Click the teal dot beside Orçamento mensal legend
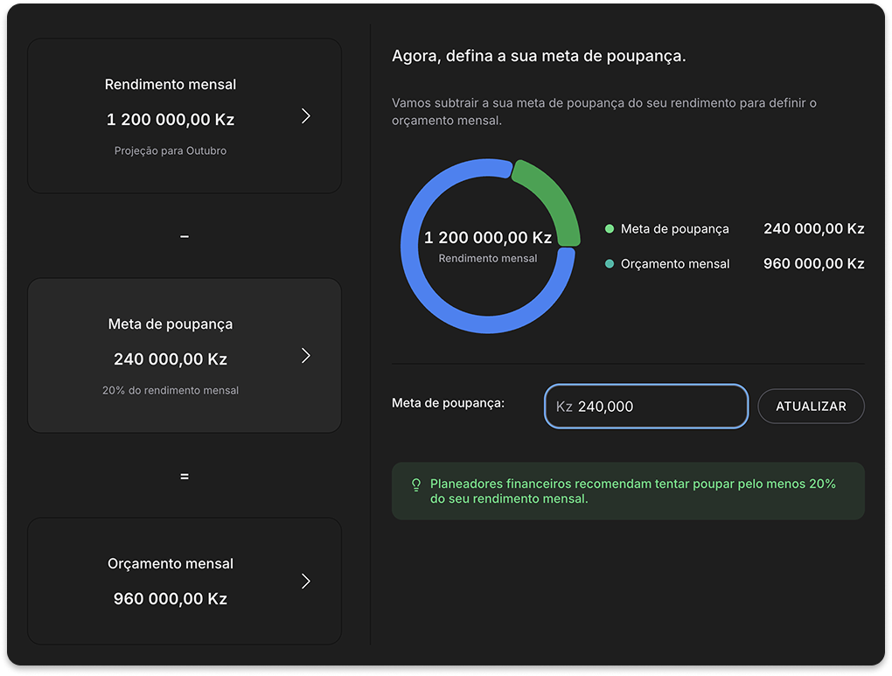The width and height of the screenshot is (892, 676). pyautogui.click(x=609, y=264)
